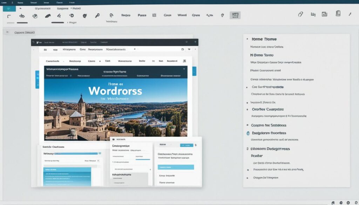Pick the smudge brush stroke tool

(48, 16)
